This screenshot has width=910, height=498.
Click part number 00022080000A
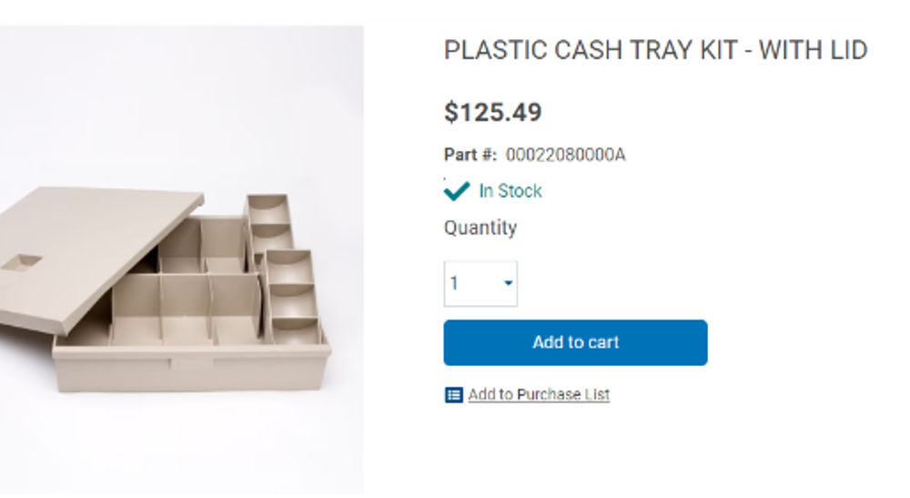[x=565, y=155]
